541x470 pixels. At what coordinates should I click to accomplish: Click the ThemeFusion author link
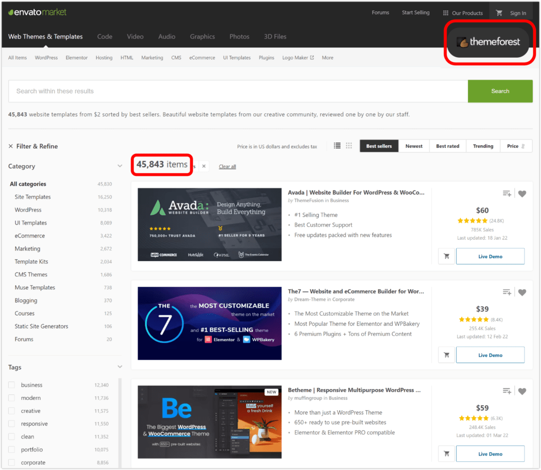[309, 200]
